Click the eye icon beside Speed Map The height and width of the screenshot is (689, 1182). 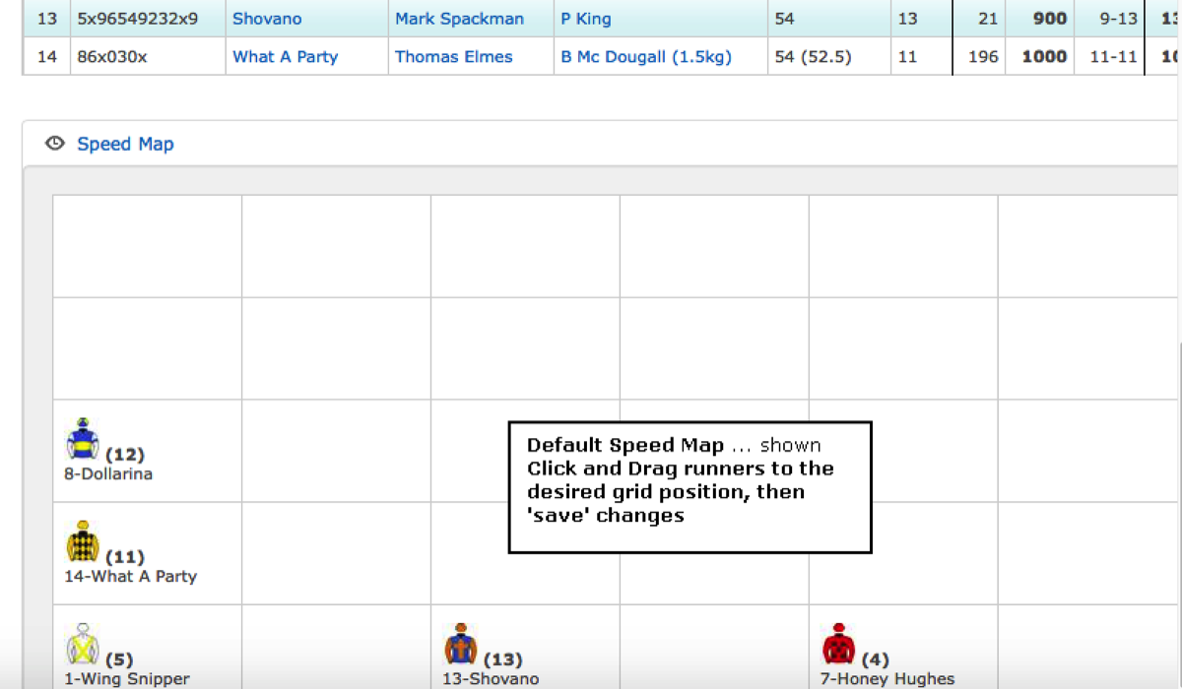tap(56, 144)
